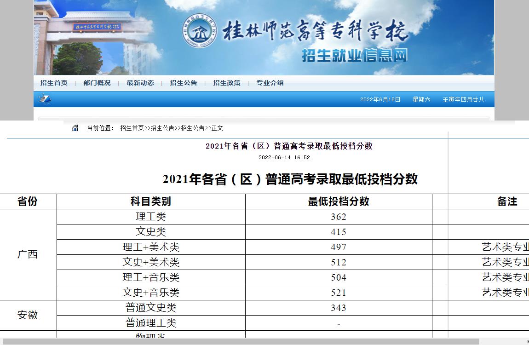Image resolution: width=529 pixels, height=345 pixels.
Task: Click the 理工+音乐类 subject cell
Action: (x=151, y=277)
